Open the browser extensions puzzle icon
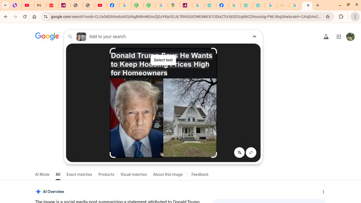 pos(341,17)
